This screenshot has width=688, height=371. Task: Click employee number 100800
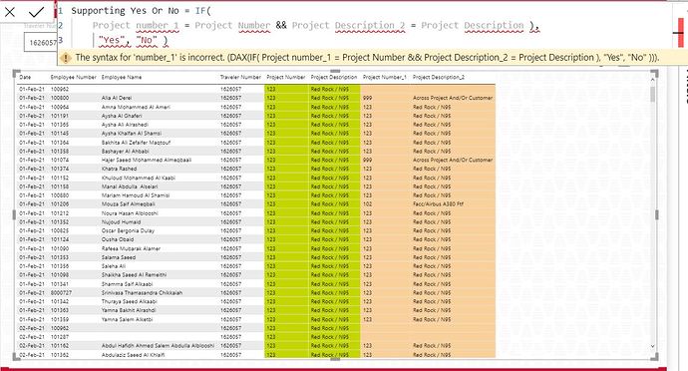[x=60, y=98]
